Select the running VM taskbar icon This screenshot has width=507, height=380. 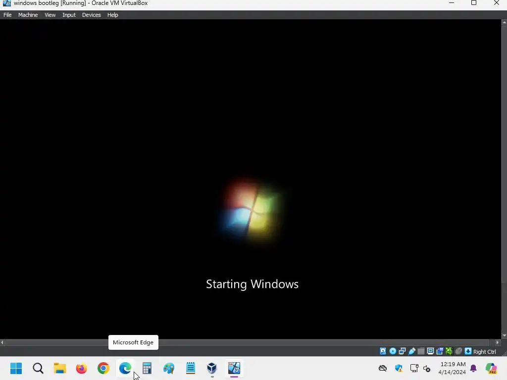pos(234,368)
